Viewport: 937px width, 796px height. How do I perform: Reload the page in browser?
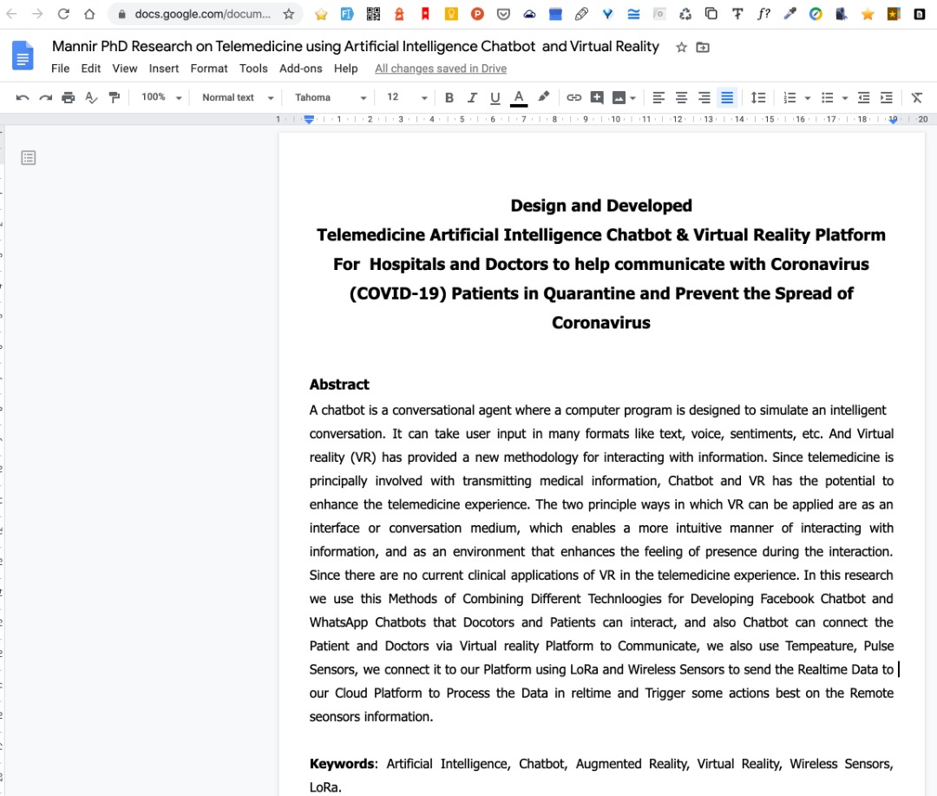click(x=63, y=14)
